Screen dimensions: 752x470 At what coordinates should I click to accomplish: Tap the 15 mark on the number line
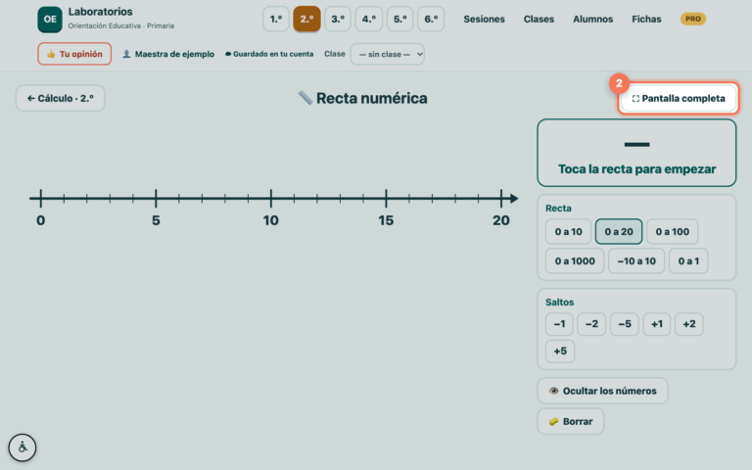[x=386, y=198]
